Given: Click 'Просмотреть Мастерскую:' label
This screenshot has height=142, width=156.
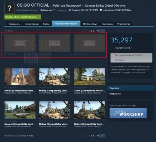Looking at the screenshot, I should click(x=123, y=106).
